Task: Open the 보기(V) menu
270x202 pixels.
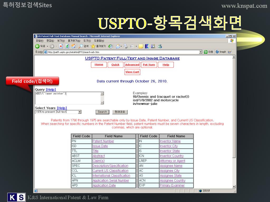Action: click(x=61, y=41)
